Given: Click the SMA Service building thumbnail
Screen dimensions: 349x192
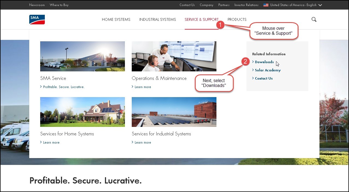Looking at the screenshot, I should (82, 56).
